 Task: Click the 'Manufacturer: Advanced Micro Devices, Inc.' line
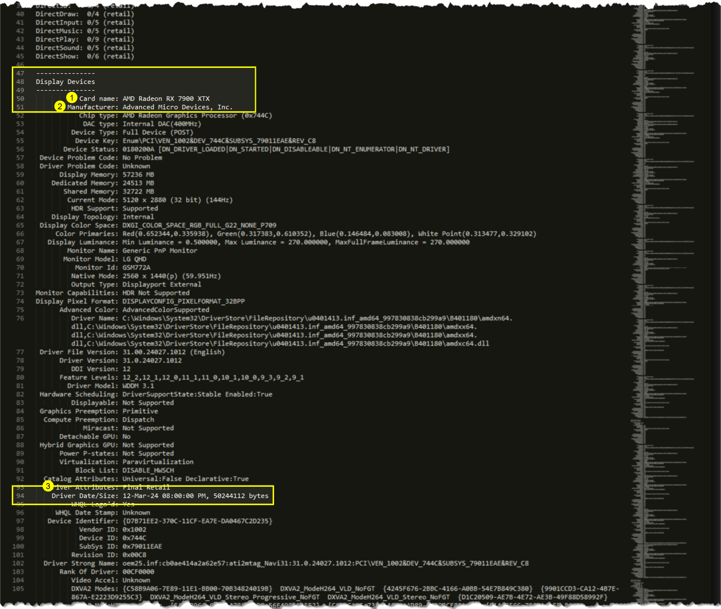point(150,107)
